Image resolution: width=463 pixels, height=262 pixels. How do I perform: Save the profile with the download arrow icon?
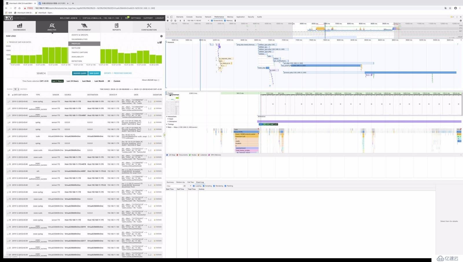184,21
